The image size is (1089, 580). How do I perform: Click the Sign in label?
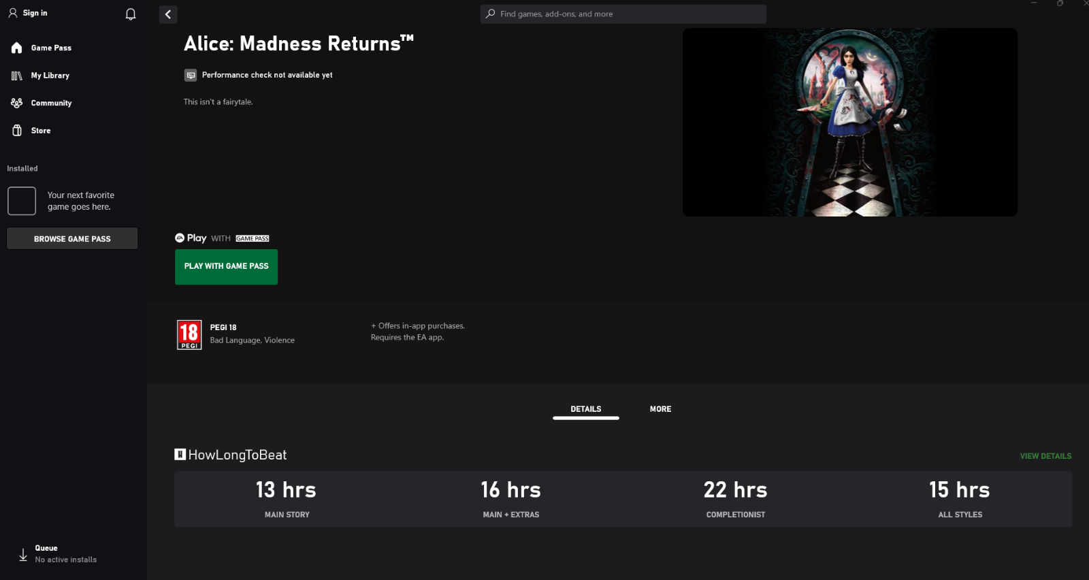35,13
